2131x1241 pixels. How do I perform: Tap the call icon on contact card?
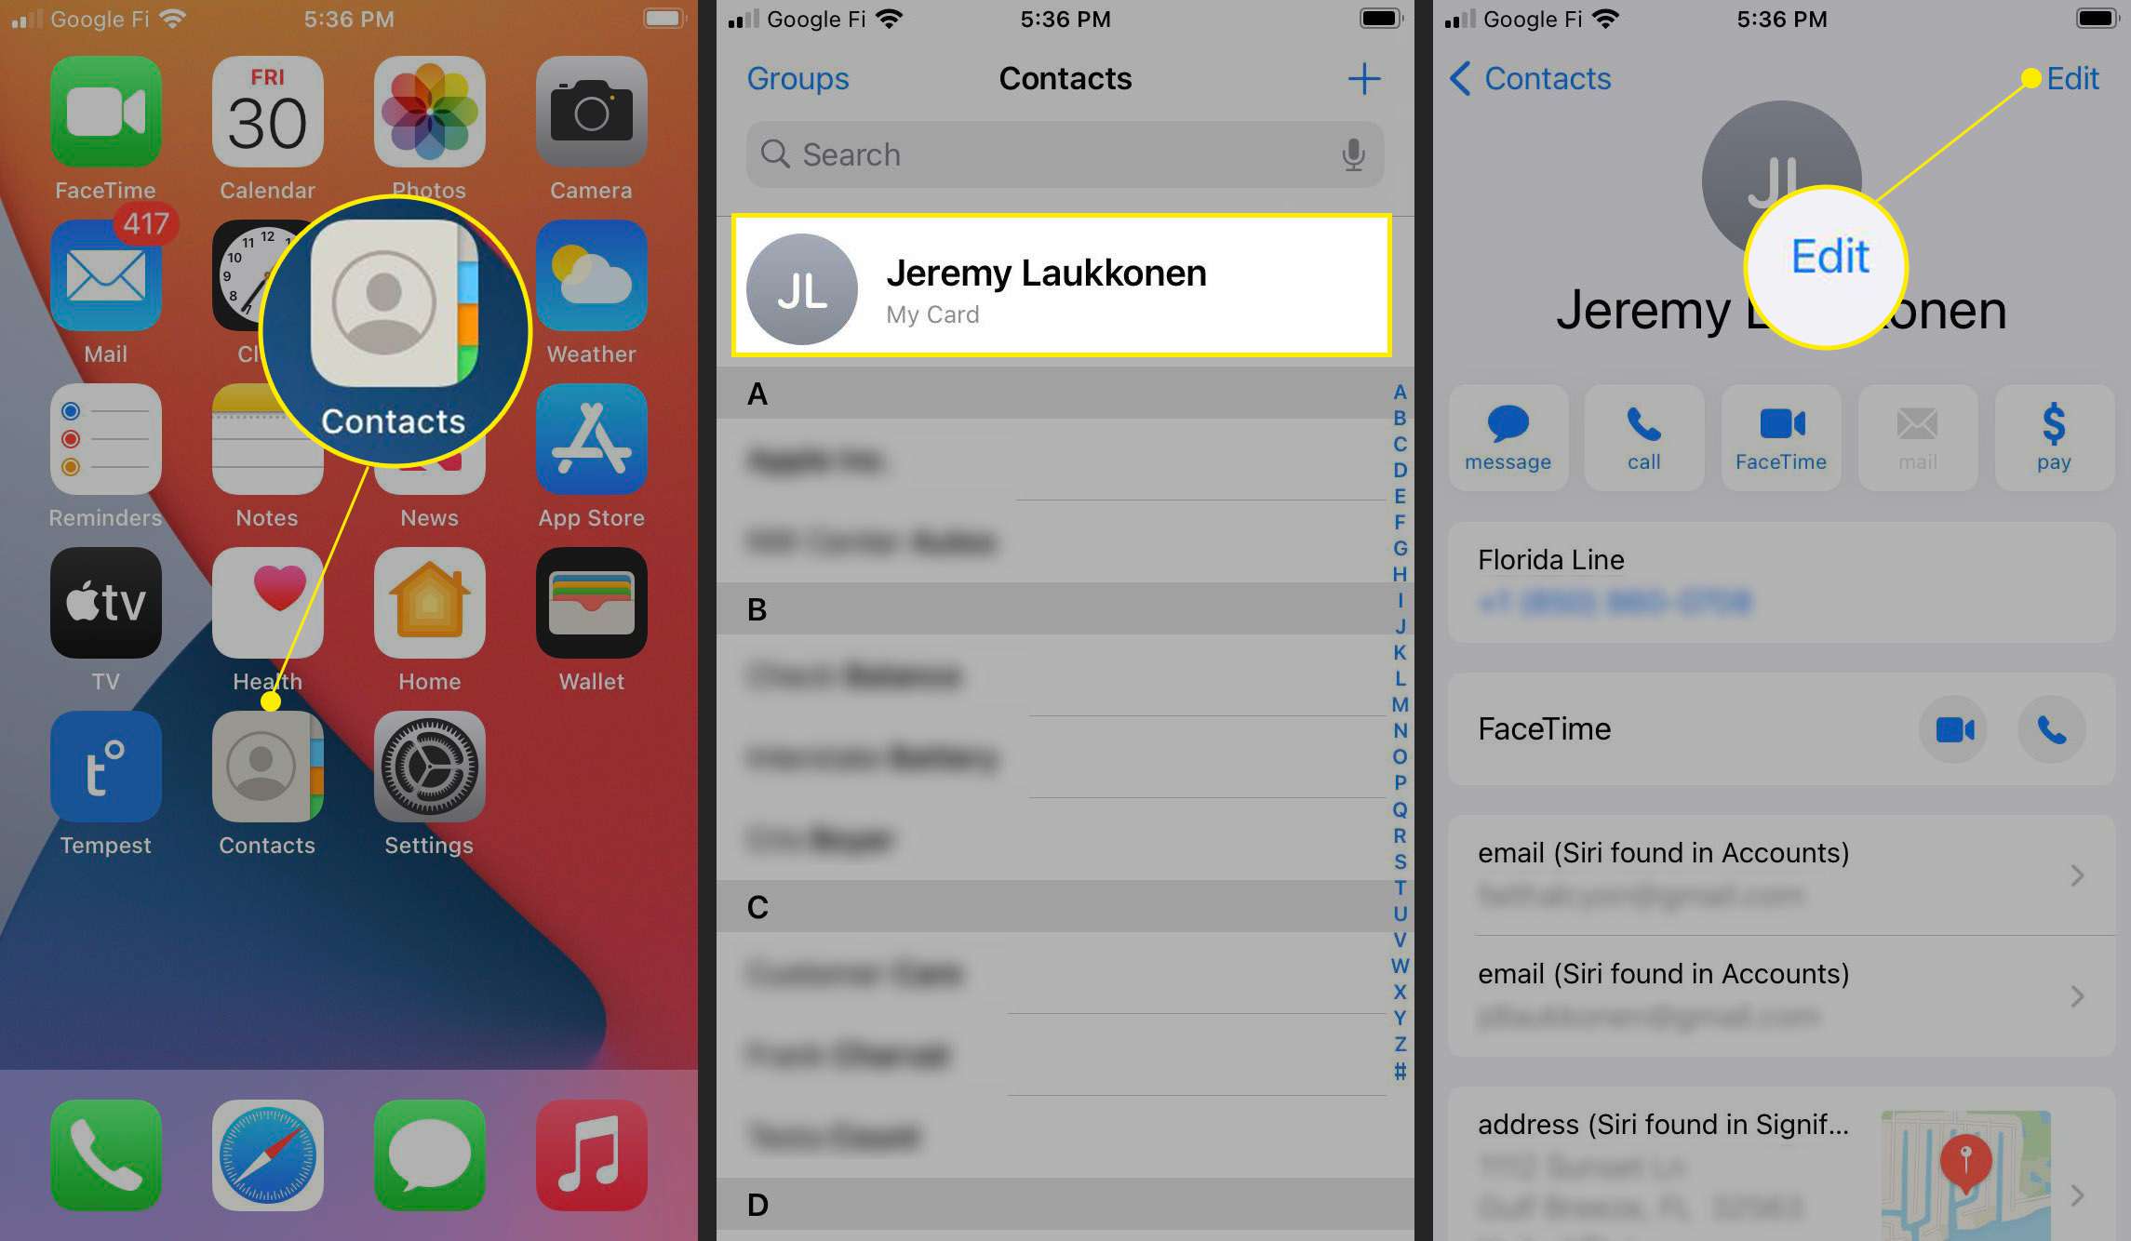coord(1642,435)
